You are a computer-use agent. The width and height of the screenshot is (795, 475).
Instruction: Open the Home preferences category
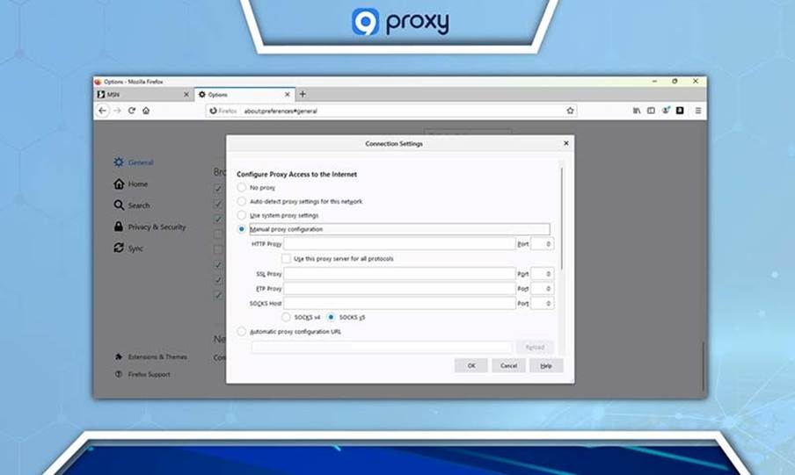(x=130, y=184)
